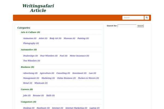
Task: Open the Photography (0) link
Action: [x=31, y=43]
